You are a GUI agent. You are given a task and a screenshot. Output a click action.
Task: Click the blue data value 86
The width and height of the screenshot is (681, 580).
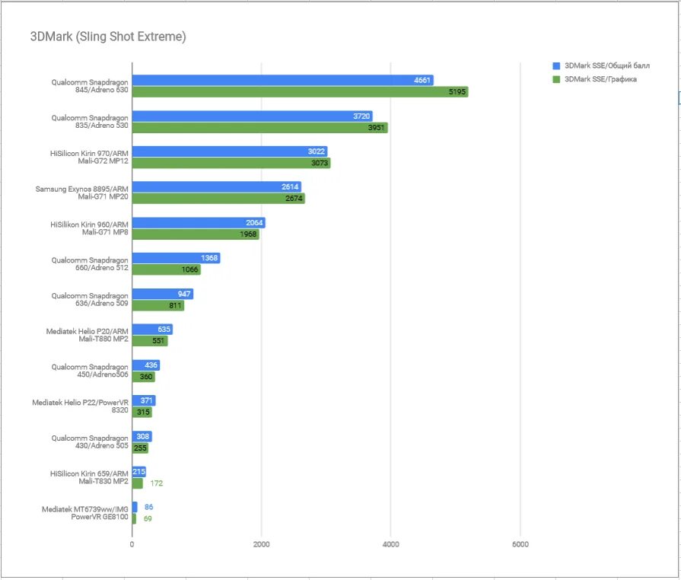tap(148, 507)
